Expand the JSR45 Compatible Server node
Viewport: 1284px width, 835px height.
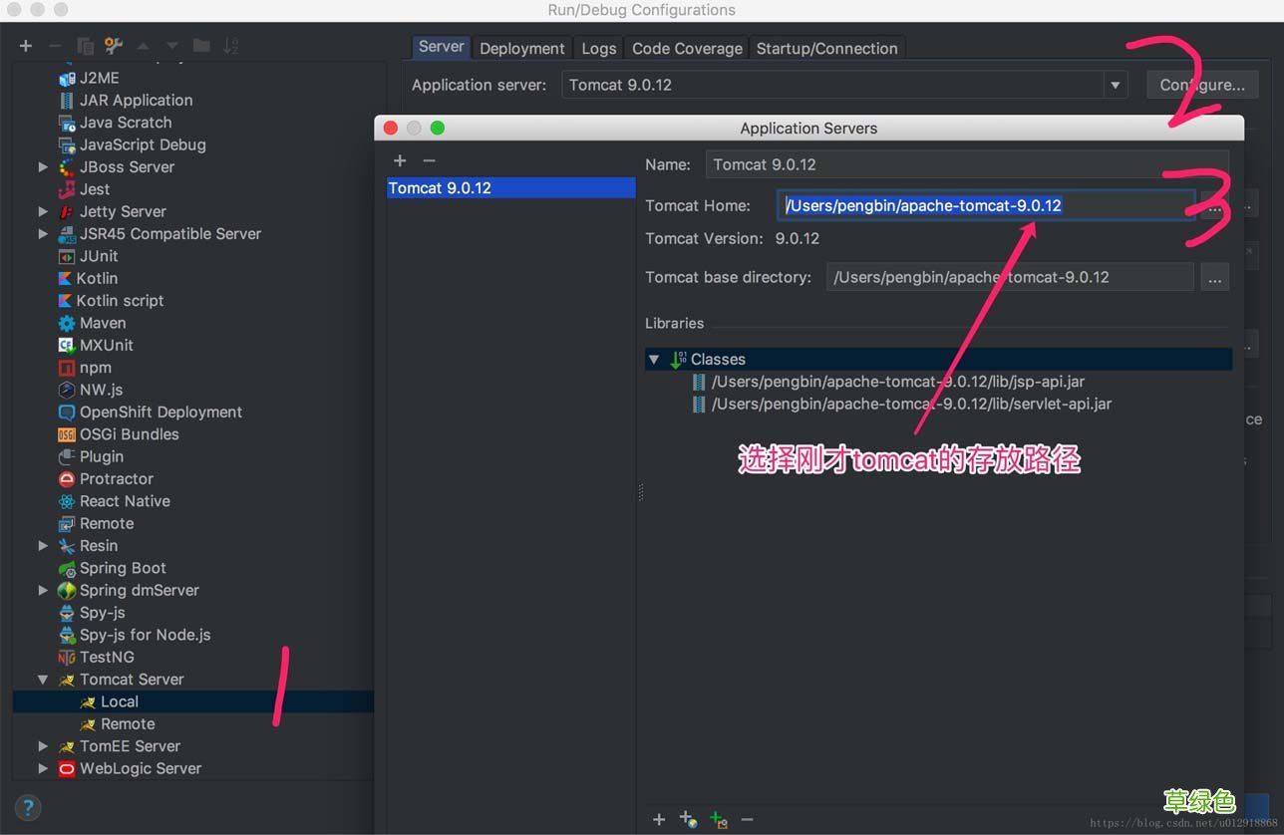pos(43,234)
